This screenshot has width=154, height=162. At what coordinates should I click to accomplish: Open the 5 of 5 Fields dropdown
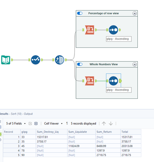coord(16,124)
